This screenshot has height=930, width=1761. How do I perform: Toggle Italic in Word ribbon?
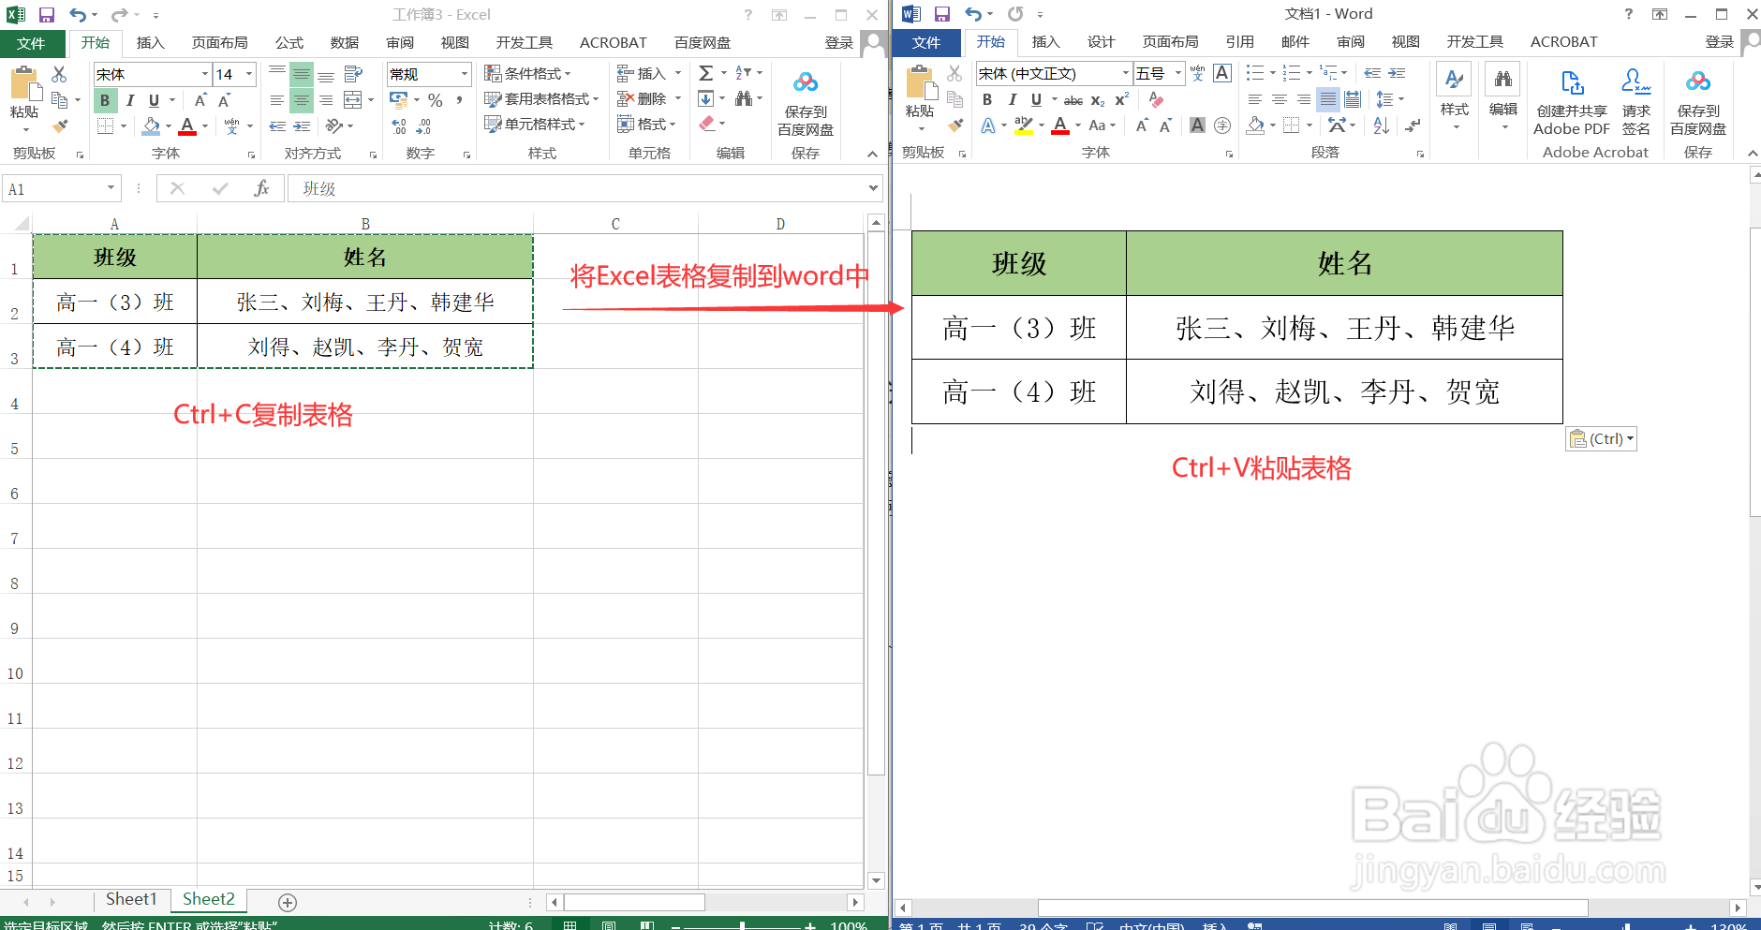1012,99
